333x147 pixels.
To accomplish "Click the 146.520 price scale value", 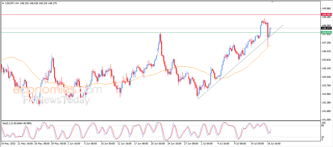I will [x=327, y=51].
